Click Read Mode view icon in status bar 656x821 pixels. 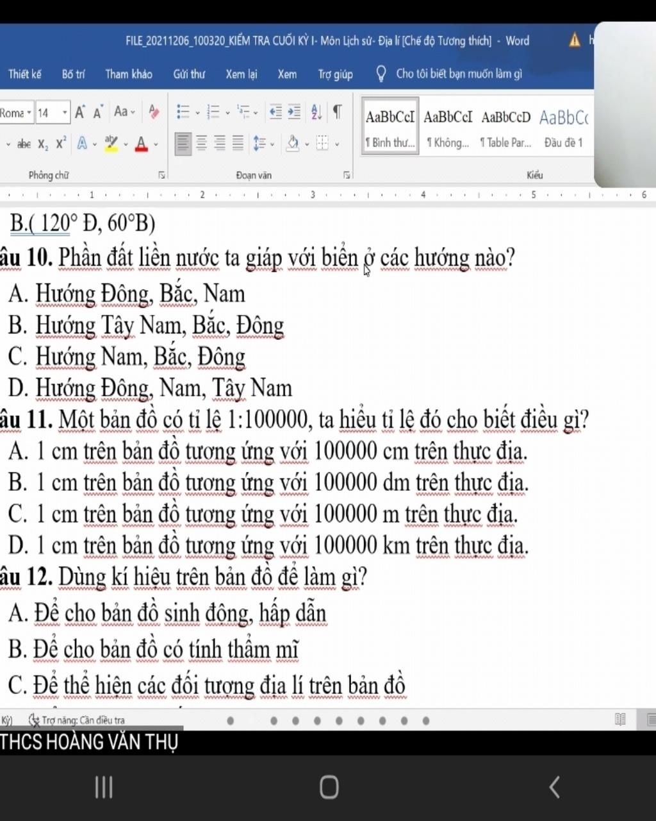pos(620,720)
